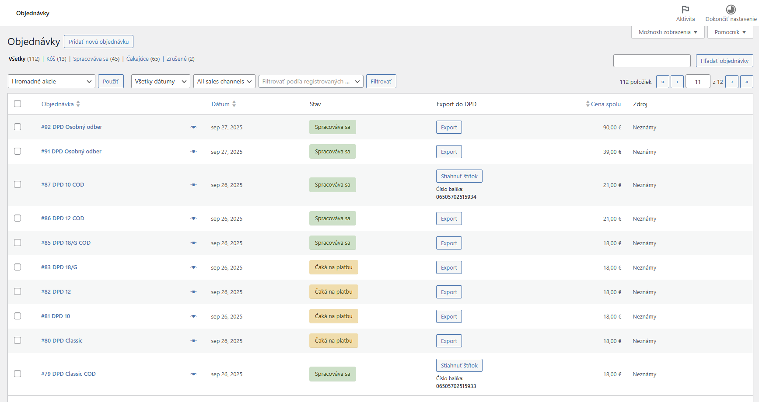Viewport: 759px width, 402px height.
Task: Open All sales channels dropdown
Action: point(224,81)
